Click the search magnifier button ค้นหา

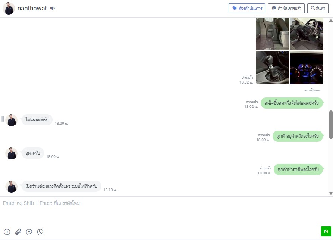click(x=318, y=8)
